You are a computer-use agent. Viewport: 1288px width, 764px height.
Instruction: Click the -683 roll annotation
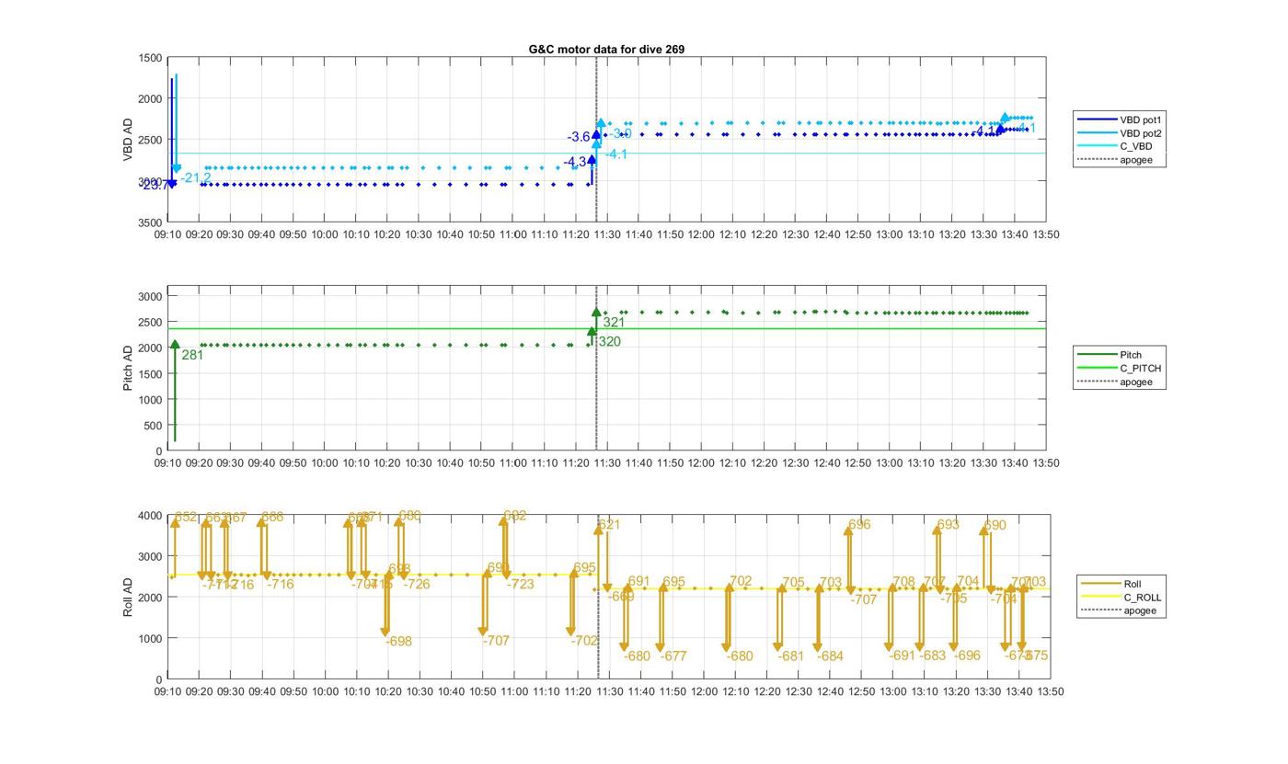tap(932, 656)
